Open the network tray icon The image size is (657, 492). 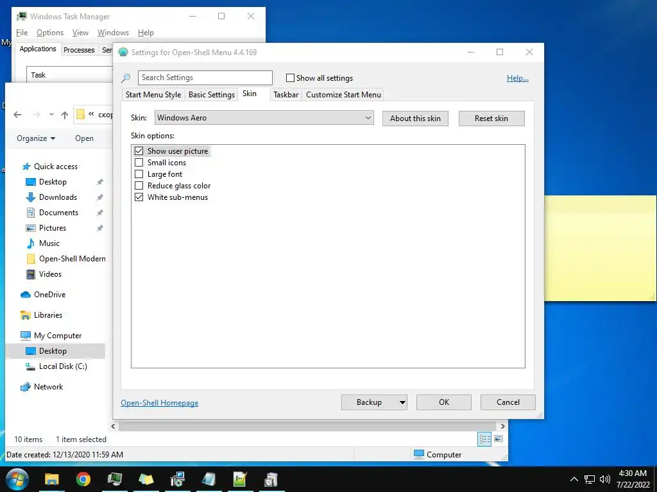[590, 479]
